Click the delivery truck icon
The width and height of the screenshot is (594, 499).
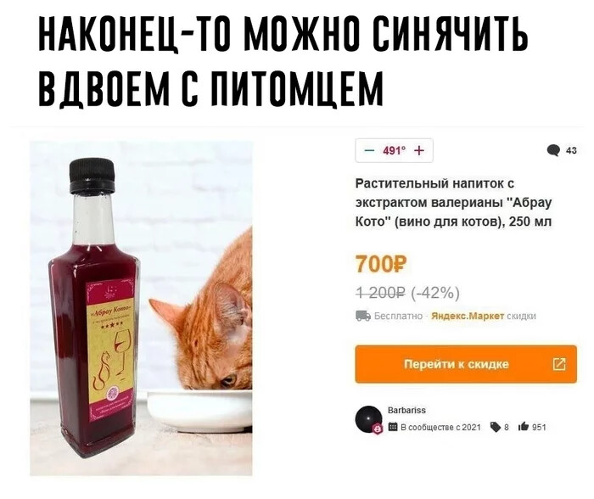point(363,316)
